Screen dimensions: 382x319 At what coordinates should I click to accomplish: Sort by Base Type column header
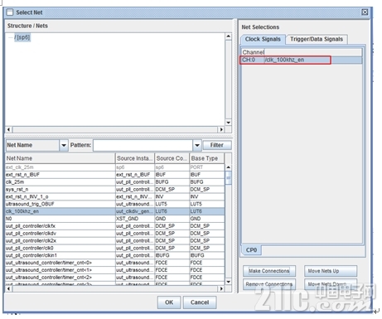click(207, 158)
